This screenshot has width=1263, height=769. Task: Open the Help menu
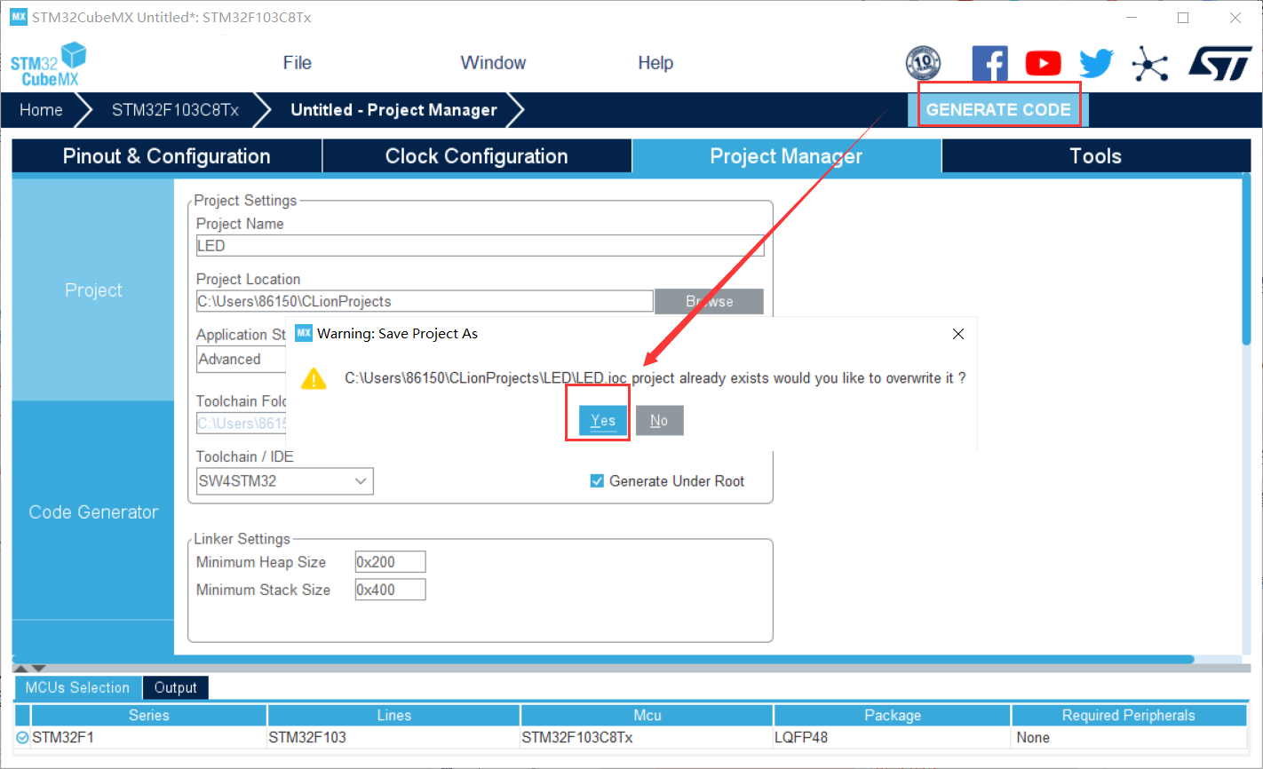pyautogui.click(x=655, y=63)
